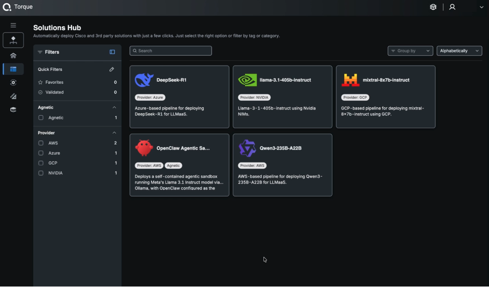The width and height of the screenshot is (489, 287).
Task: Edit Quick Filters with the pencil icon
Action: coord(112,69)
